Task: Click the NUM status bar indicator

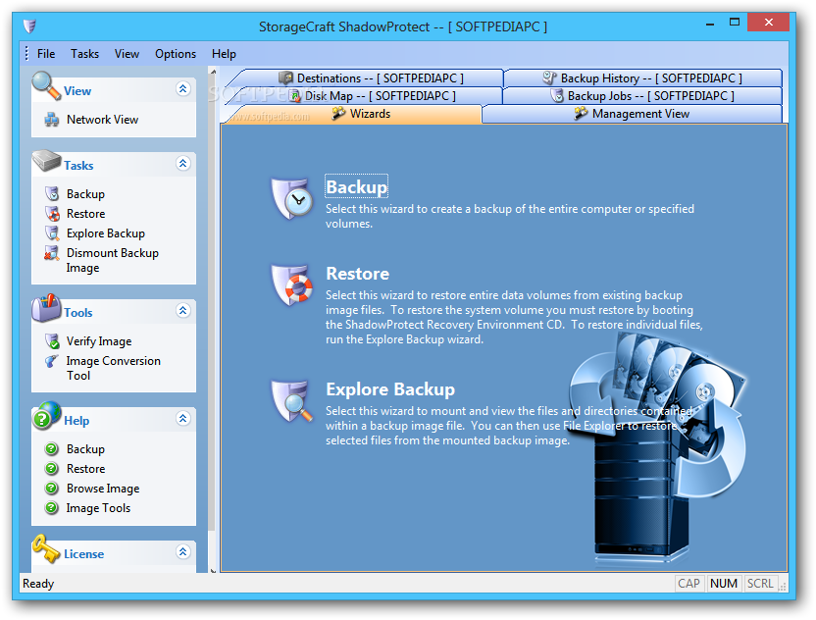Action: pos(724,584)
